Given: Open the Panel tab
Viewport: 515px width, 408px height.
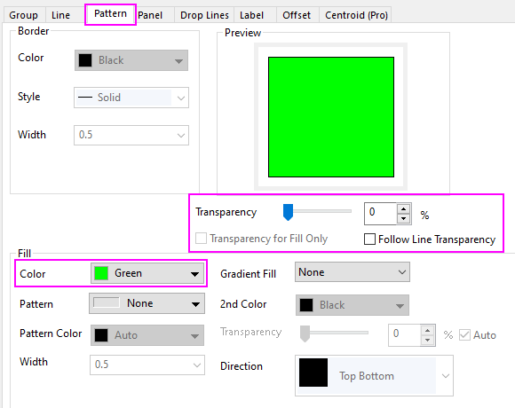Looking at the screenshot, I should click(150, 15).
